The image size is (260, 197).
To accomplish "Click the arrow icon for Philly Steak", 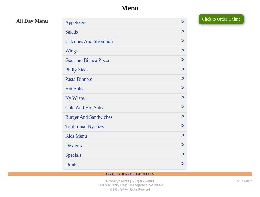I will [x=183, y=69].
